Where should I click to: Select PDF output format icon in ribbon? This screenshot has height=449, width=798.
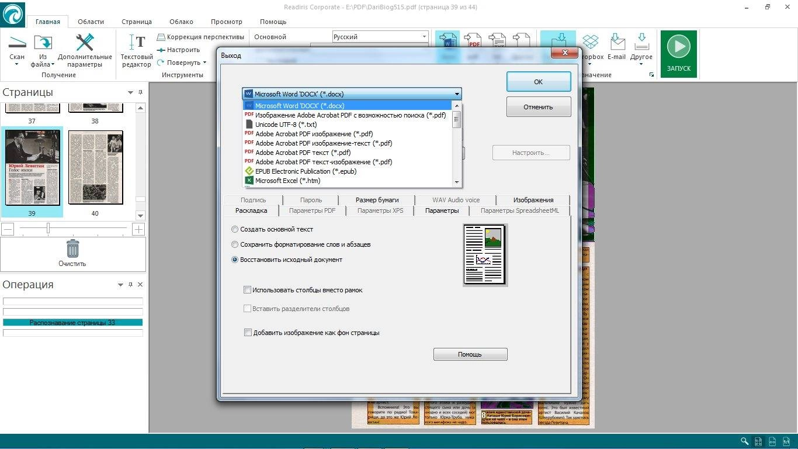(472, 41)
